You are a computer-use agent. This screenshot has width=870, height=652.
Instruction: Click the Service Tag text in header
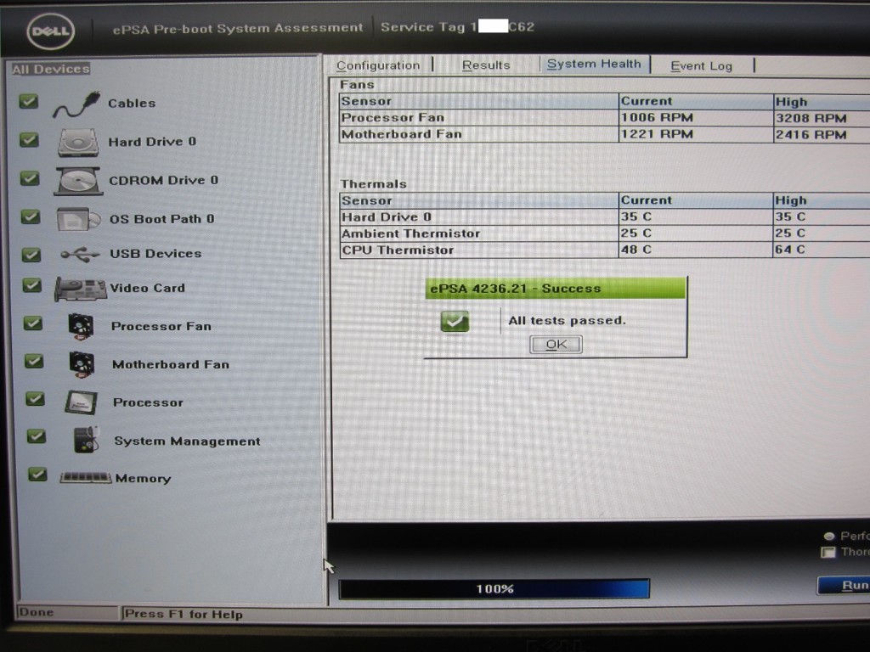tap(457, 26)
